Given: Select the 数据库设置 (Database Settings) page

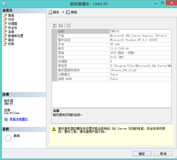Looking at the screenshot, I should [16, 36].
